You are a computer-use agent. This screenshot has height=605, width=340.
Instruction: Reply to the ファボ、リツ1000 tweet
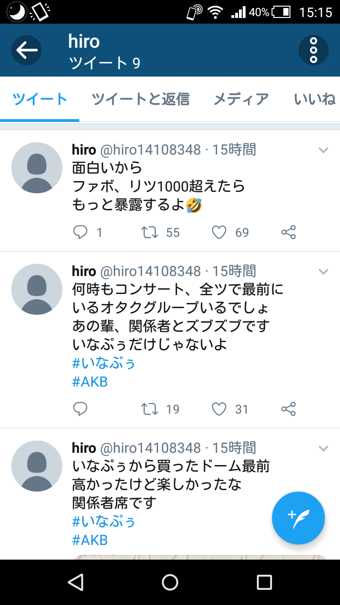click(x=80, y=232)
